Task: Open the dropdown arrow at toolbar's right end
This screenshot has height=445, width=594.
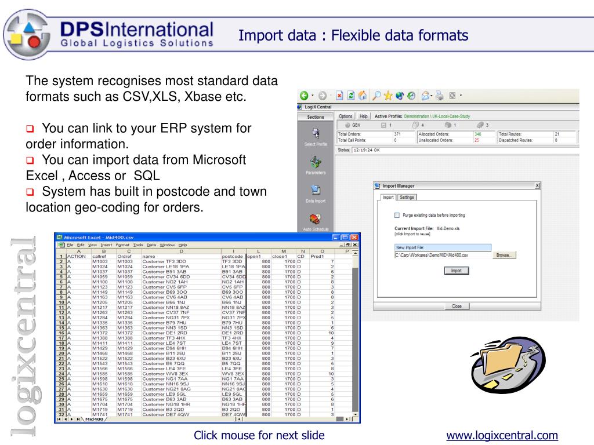Action: [461, 96]
